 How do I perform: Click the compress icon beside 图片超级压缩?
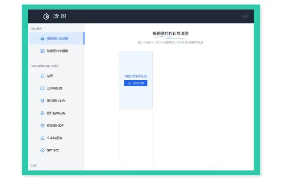tap(42, 113)
